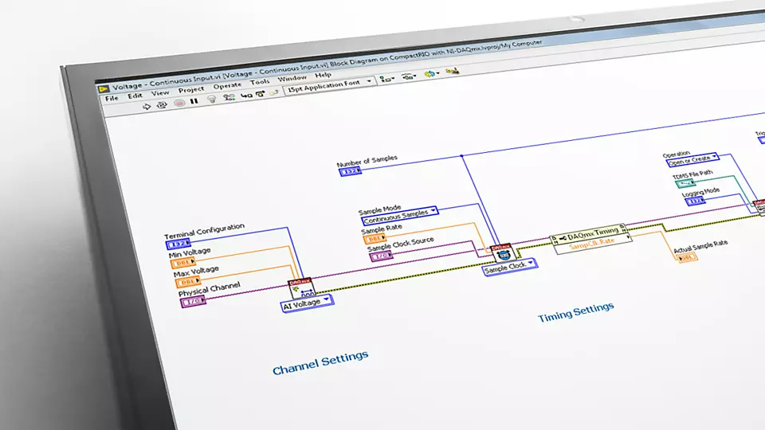The height and width of the screenshot is (430, 765).
Task: Open the Continuous Samples enum dropdown
Action: pyautogui.click(x=399, y=215)
